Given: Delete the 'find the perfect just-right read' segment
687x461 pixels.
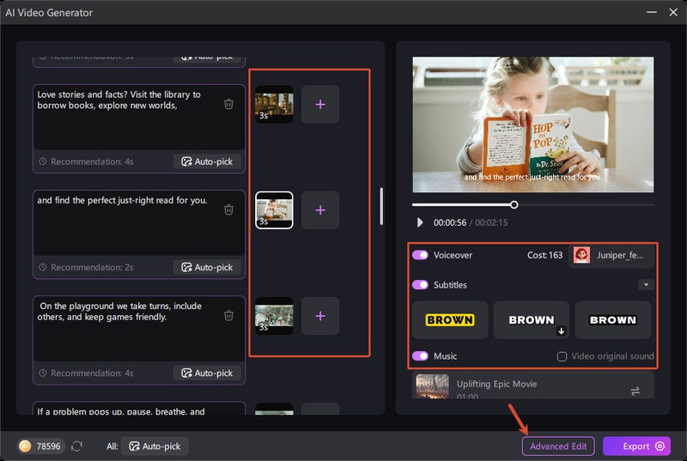Looking at the screenshot, I should click(228, 209).
